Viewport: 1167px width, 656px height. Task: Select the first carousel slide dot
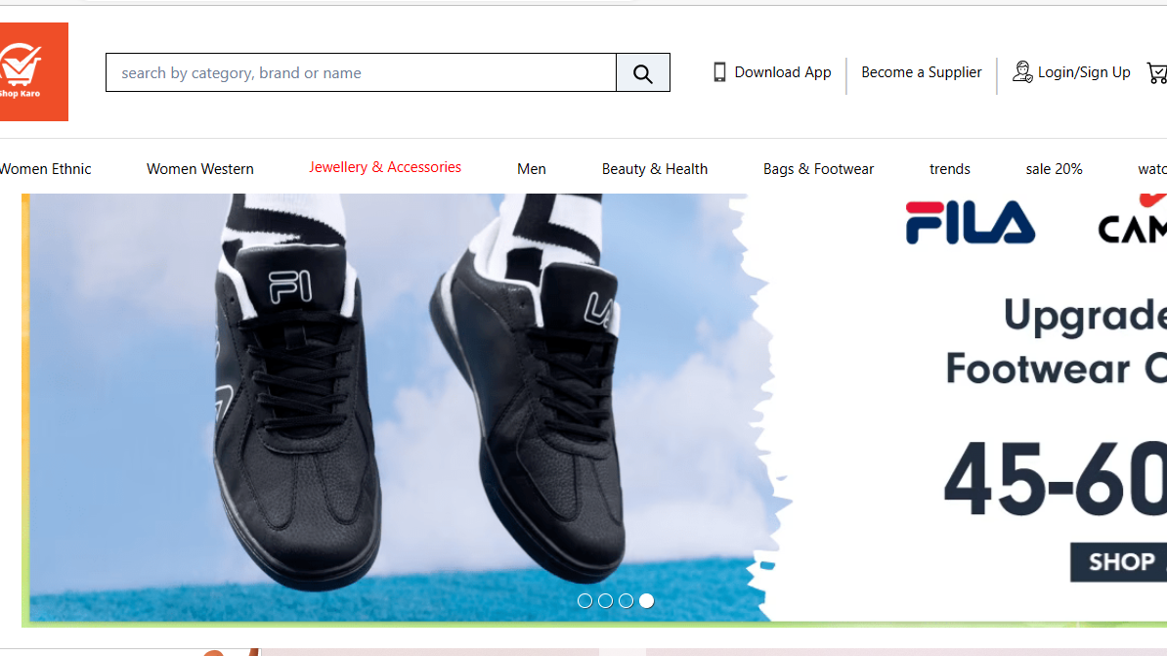point(584,601)
